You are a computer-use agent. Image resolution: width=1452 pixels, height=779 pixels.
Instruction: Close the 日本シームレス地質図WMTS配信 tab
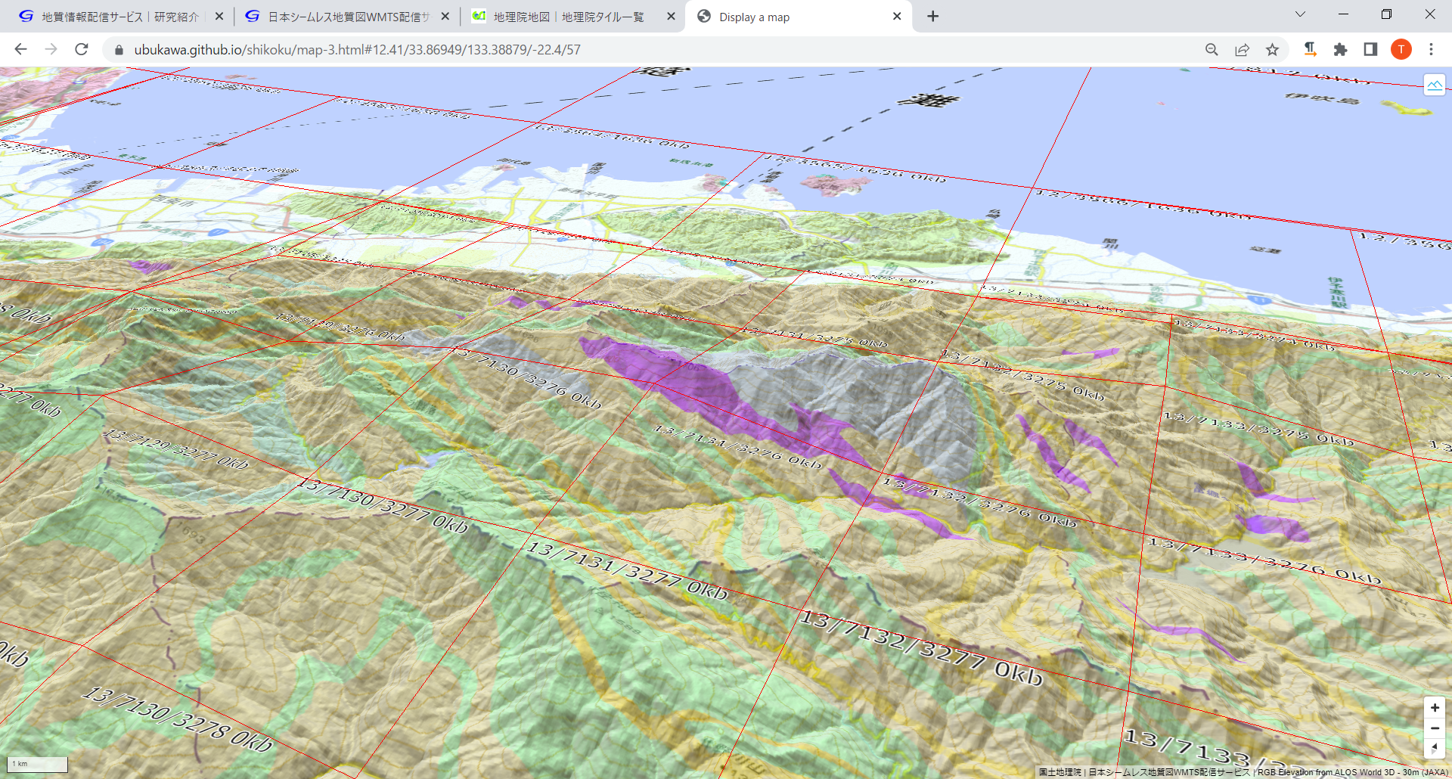coord(445,17)
